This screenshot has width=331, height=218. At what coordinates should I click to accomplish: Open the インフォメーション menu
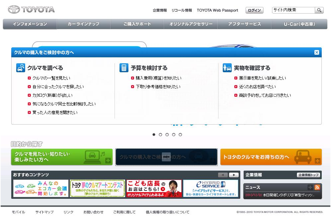[x=30, y=24]
